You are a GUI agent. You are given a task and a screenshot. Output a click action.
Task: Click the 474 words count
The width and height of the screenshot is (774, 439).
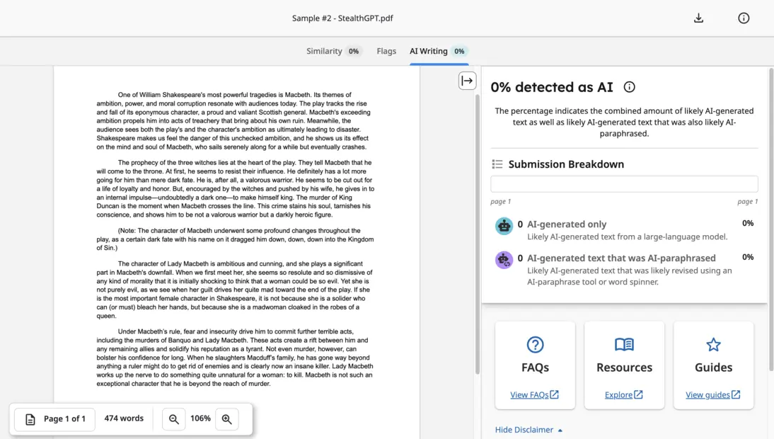(124, 418)
